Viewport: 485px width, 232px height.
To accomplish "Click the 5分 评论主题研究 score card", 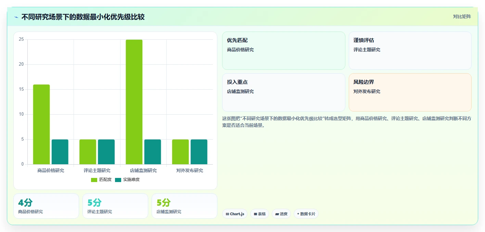I will tap(115, 206).
